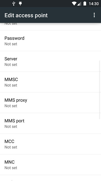This screenshot has width=101, height=181.
Task: Tap the 14:30 clock in status bar
Action: tap(94, 4)
